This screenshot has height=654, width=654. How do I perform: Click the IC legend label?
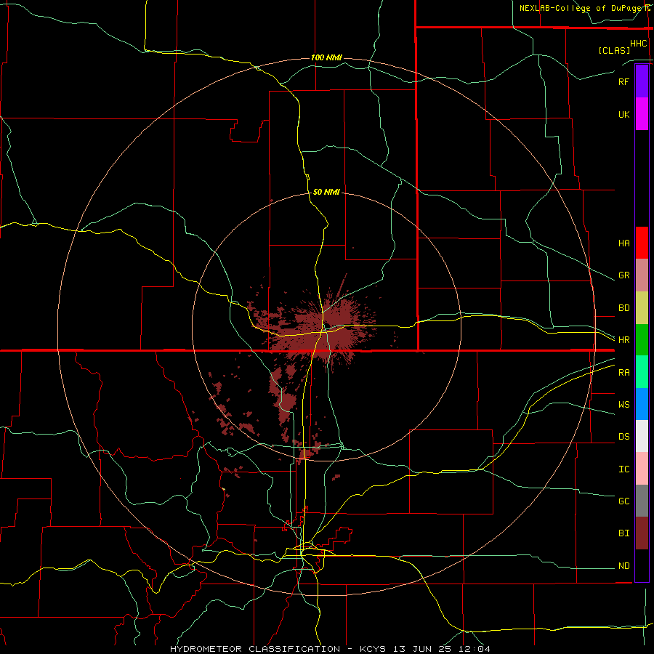pyautogui.click(x=623, y=469)
